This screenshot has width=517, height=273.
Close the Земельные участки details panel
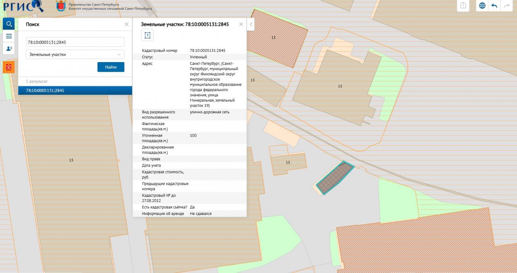click(x=241, y=24)
